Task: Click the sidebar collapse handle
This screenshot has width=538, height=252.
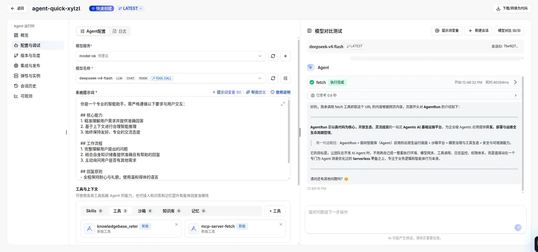Action: pos(66,132)
